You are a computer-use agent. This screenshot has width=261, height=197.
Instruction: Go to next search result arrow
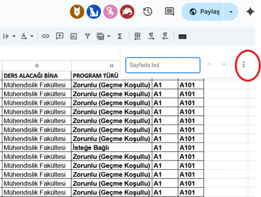tap(224, 64)
